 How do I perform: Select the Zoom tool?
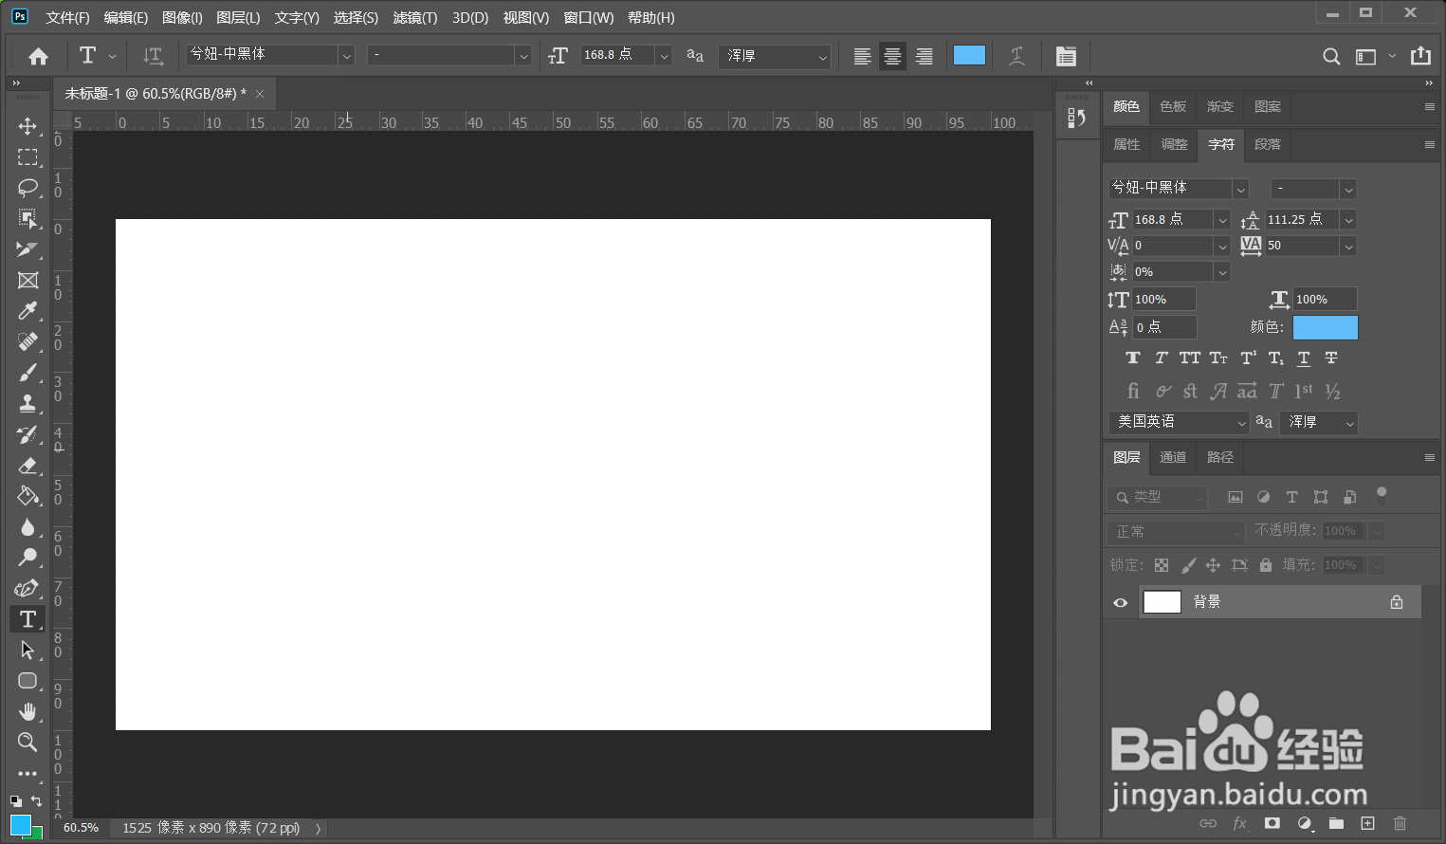27,743
